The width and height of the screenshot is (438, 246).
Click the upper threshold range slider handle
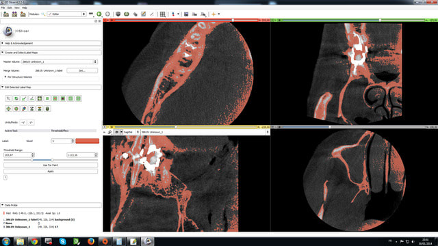point(52,160)
